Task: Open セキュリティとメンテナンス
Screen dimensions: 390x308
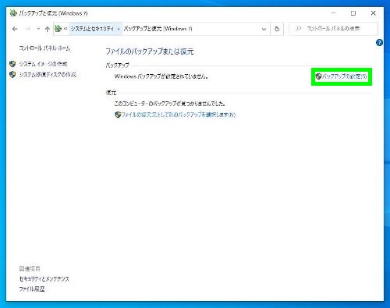Action: click(44, 279)
